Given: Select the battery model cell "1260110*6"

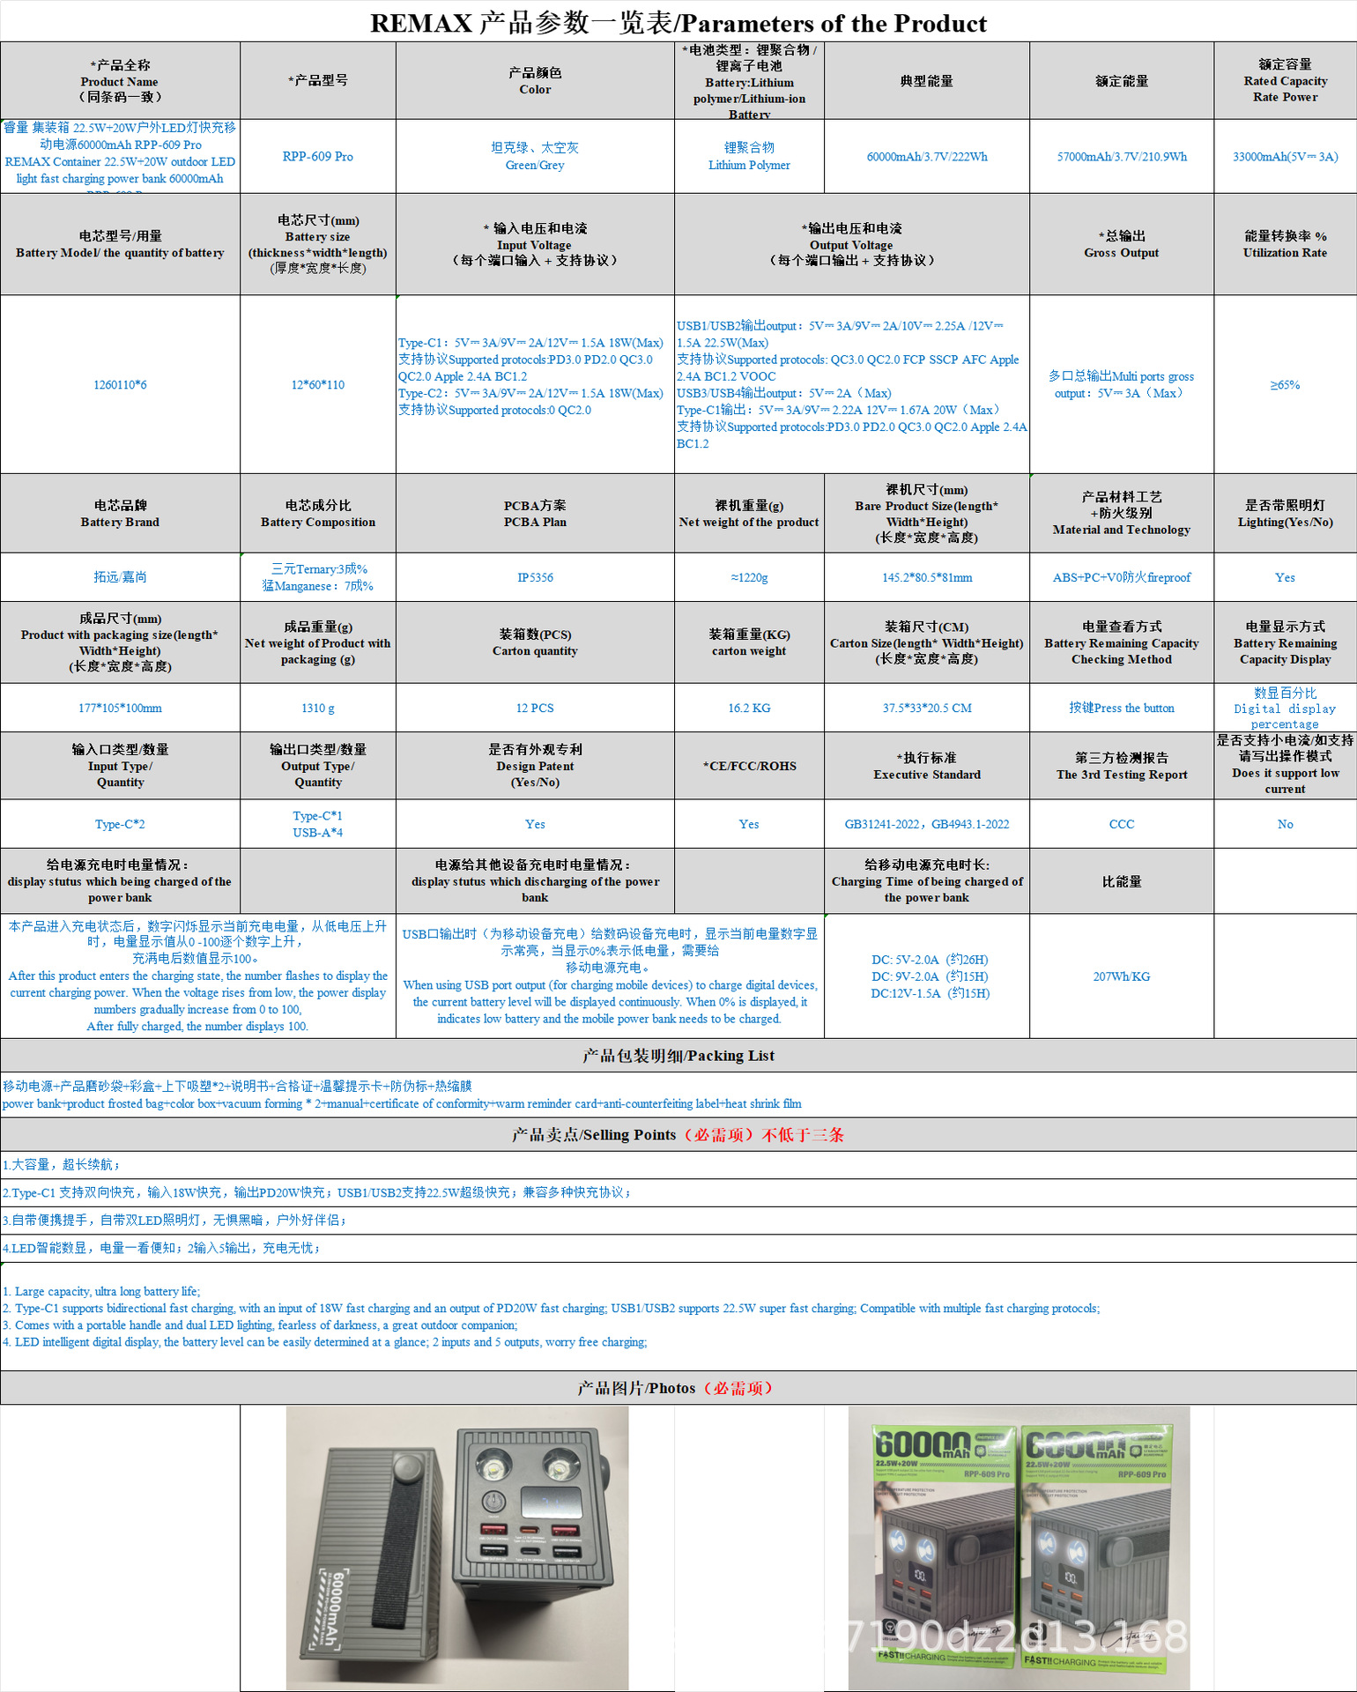Looking at the screenshot, I should coord(120,384).
